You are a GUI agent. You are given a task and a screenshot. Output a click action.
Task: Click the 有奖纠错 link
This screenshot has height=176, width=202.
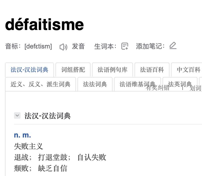158,88
